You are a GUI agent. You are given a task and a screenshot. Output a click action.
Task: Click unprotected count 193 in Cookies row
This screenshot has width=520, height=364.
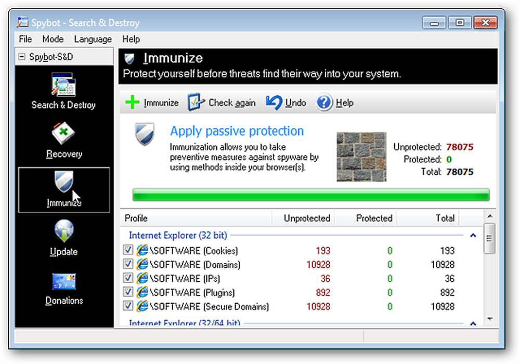click(x=323, y=251)
